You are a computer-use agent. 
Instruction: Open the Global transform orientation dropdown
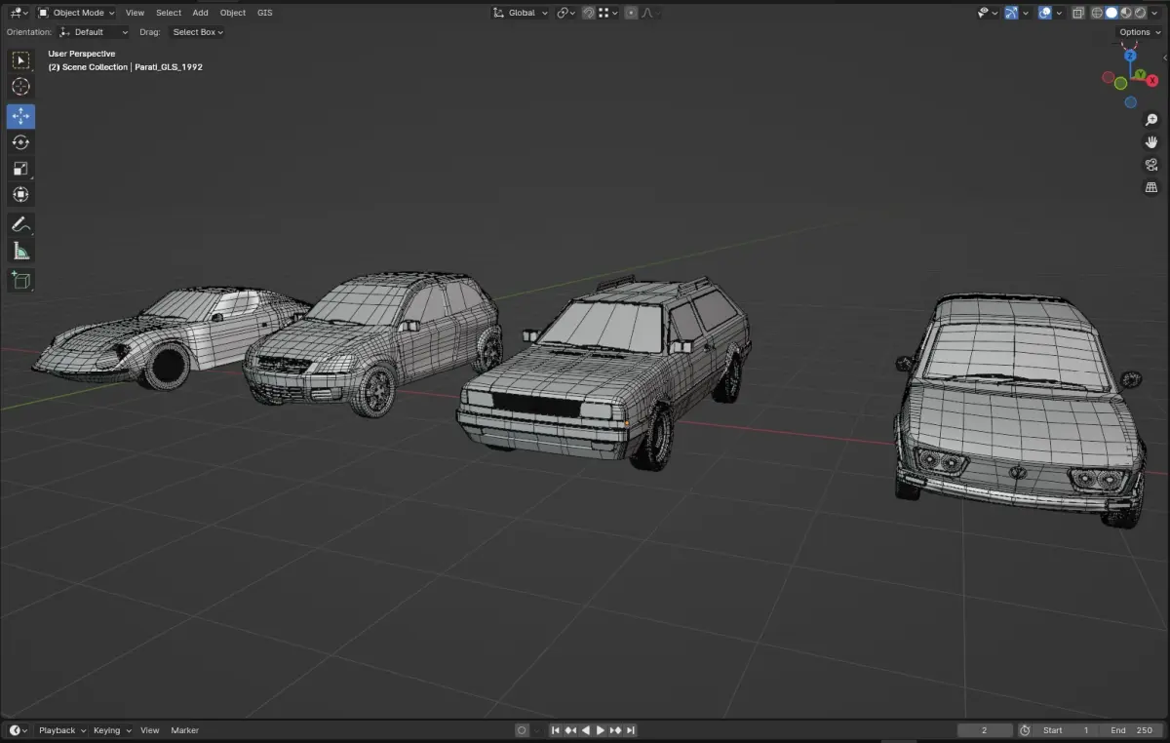(521, 13)
